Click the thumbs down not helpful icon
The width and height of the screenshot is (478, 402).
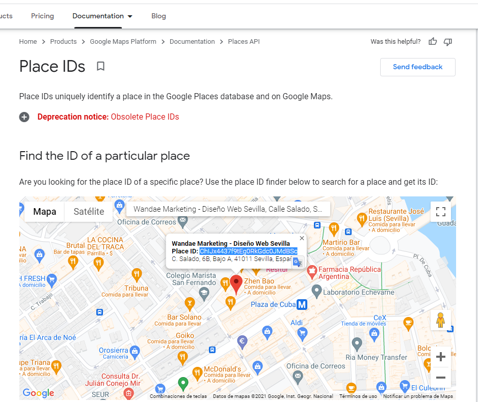[448, 42]
